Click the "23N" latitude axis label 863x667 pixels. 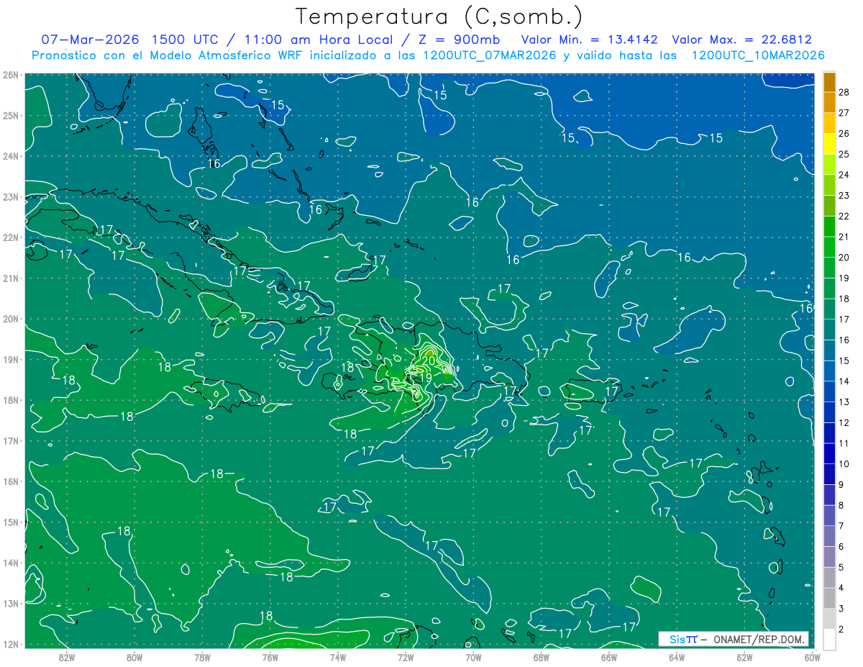[10, 196]
